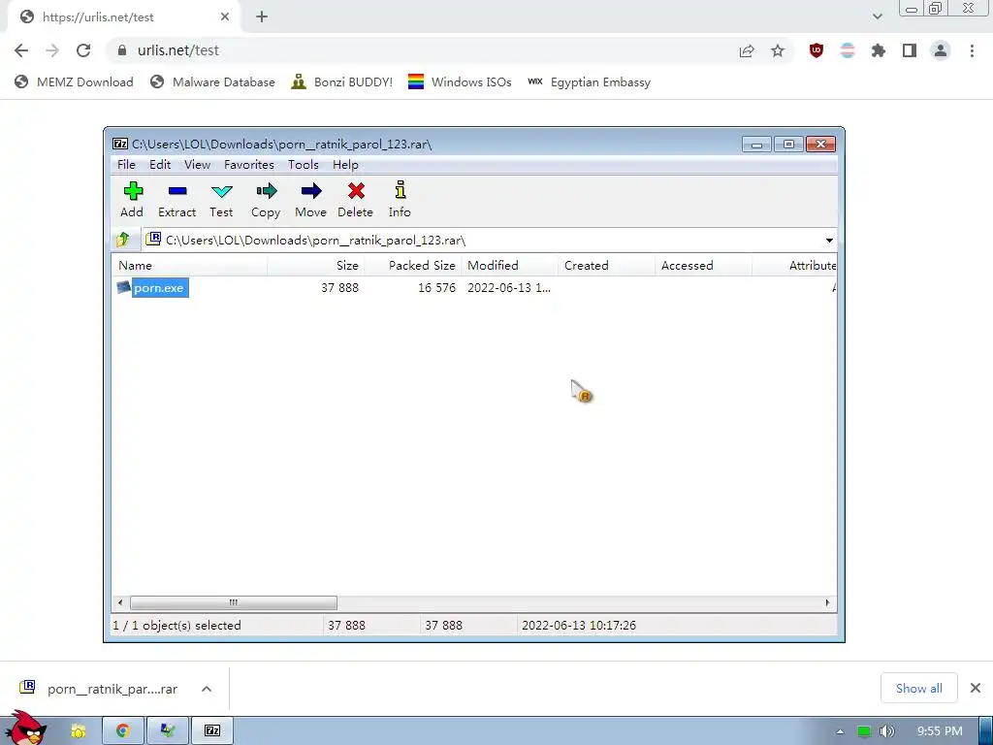Open the profile avatar menu
Screen dimensions: 993x745
[941, 50]
